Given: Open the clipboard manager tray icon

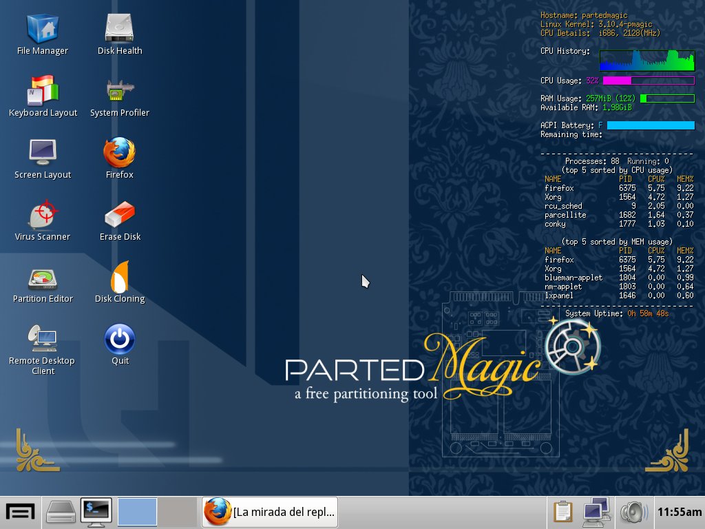Looking at the screenshot, I should coord(563,512).
